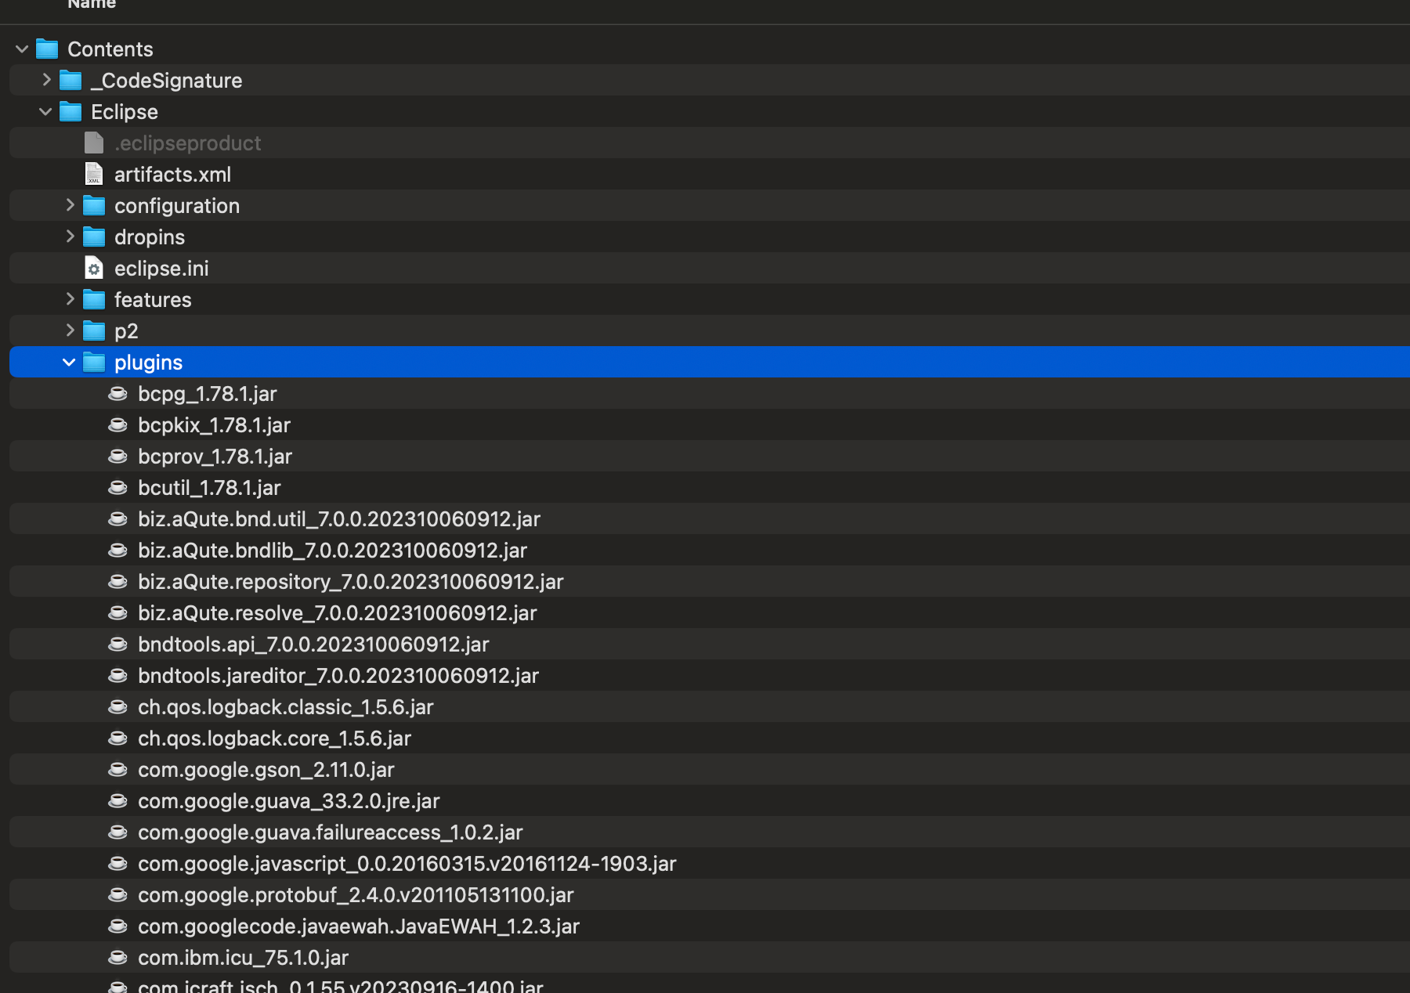The height and width of the screenshot is (993, 1410).
Task: Click the biz.aQute.bndlib jar icon
Action: pos(117,550)
